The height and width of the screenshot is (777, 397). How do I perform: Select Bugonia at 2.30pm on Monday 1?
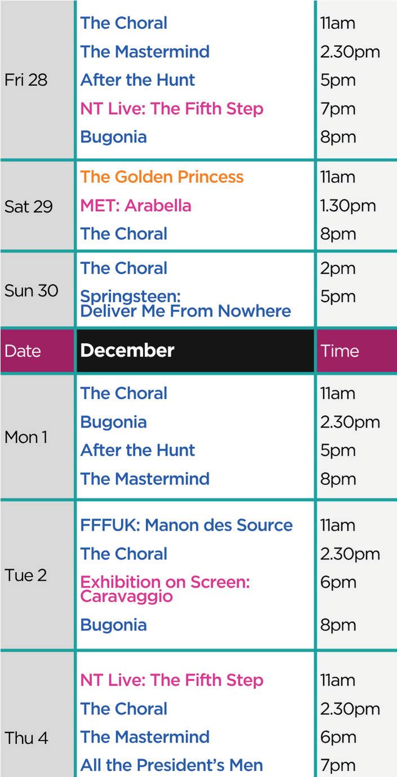click(x=113, y=422)
